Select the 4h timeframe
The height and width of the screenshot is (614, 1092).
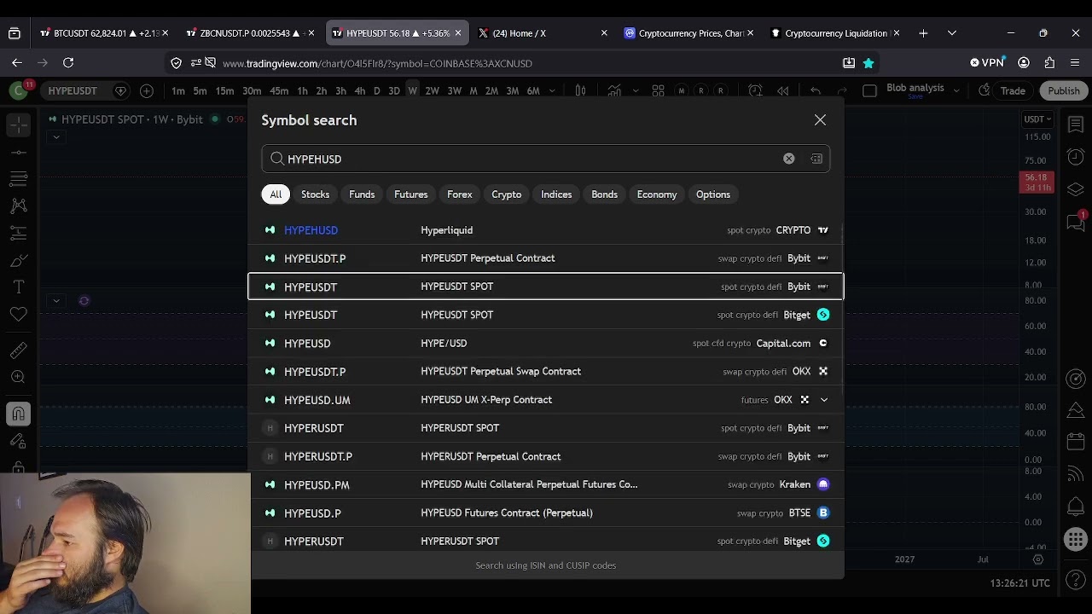click(359, 90)
